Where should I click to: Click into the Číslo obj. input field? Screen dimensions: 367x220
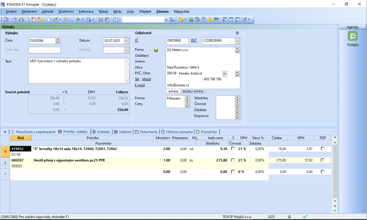pyautogui.click(x=44, y=50)
